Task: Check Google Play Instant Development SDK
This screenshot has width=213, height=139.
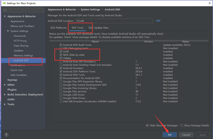Action: (61, 85)
